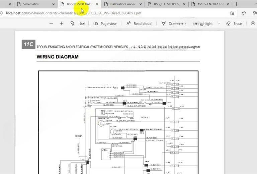
Task: Zoom out the PDF
Action: tap(51, 24)
